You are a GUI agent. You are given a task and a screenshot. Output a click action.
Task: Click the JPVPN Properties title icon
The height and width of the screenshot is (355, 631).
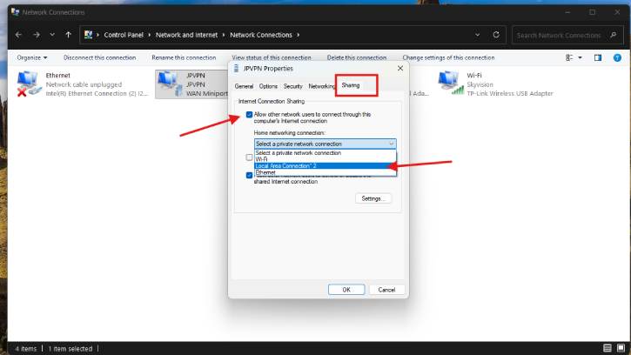(x=236, y=69)
